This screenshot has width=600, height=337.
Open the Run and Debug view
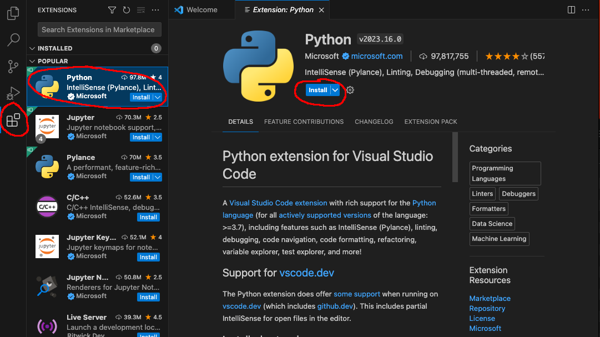click(13, 93)
